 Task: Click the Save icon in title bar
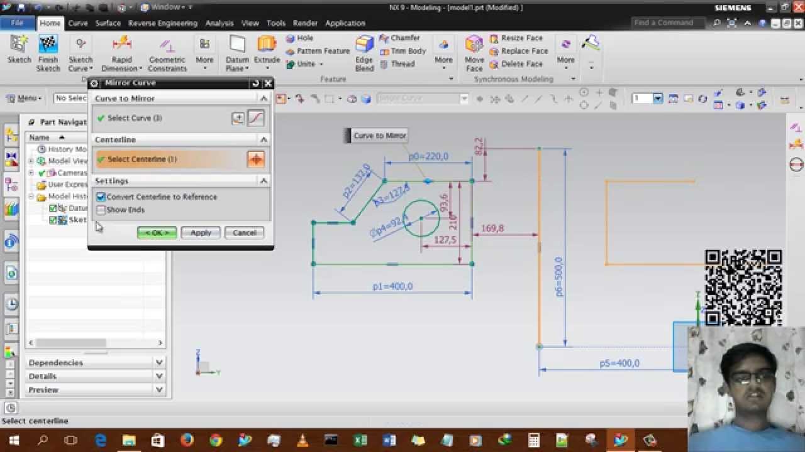pyautogui.click(x=22, y=8)
